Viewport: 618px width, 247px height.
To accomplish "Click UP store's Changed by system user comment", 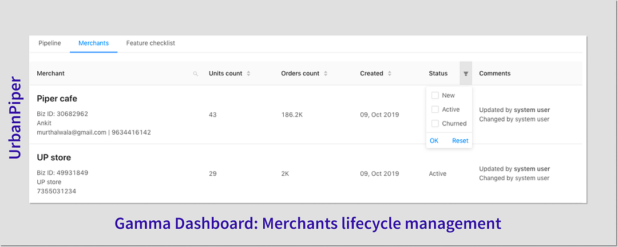I will coord(514,178).
